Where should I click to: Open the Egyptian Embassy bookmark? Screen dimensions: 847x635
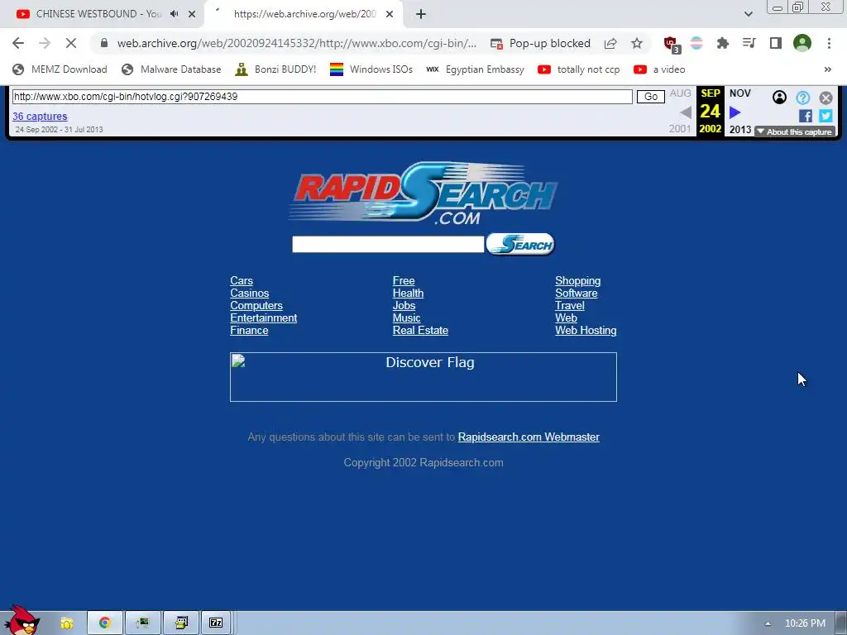(475, 69)
